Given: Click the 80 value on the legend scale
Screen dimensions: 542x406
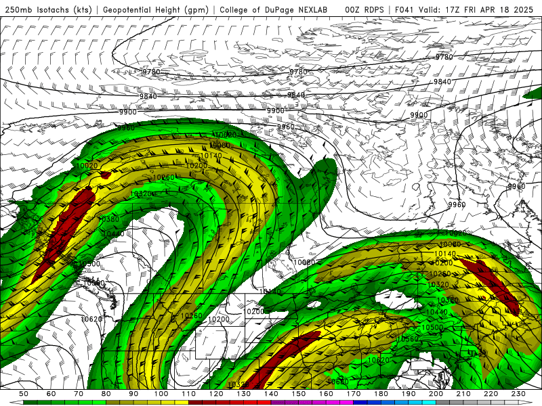Looking at the screenshot, I should pyautogui.click(x=106, y=394).
